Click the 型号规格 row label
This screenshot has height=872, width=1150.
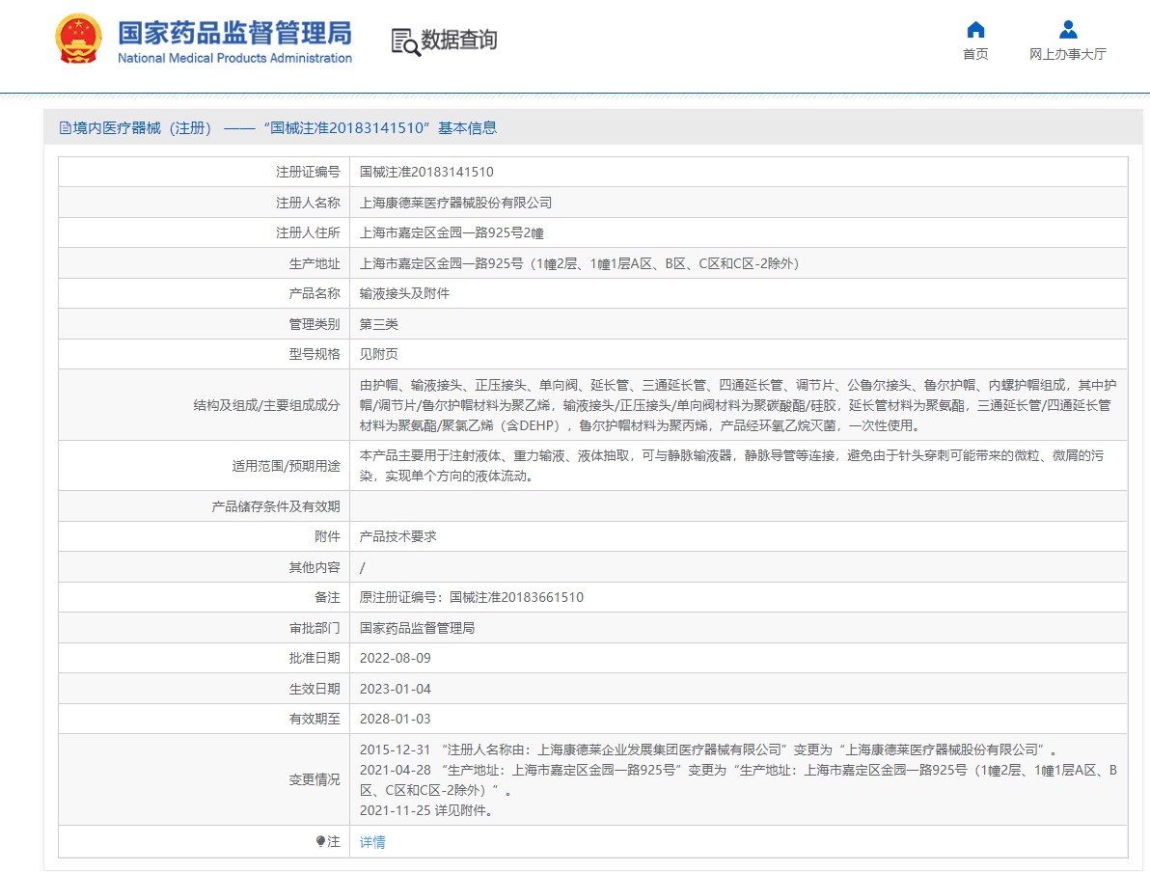315,354
